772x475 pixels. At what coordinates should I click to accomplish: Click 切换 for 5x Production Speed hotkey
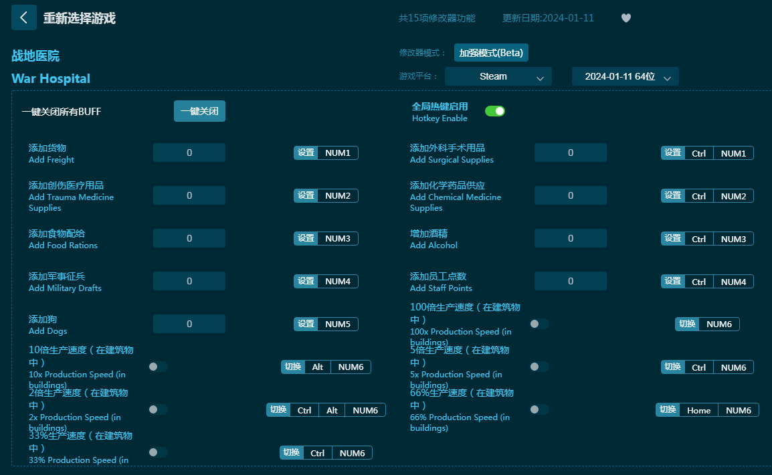coord(672,367)
